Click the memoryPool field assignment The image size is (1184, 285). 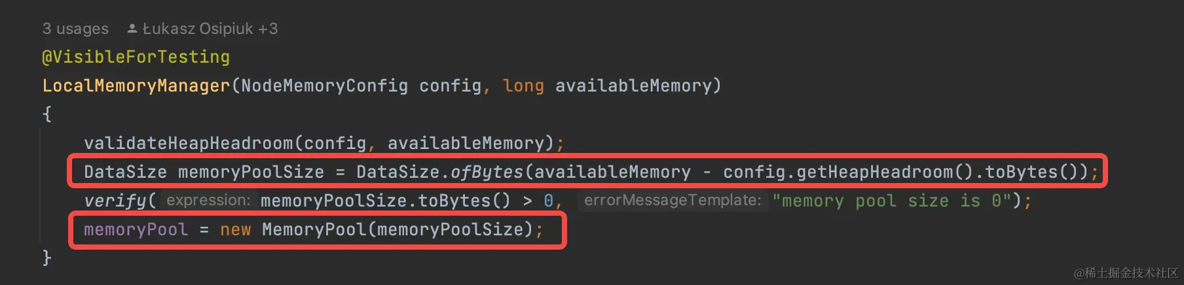point(136,229)
